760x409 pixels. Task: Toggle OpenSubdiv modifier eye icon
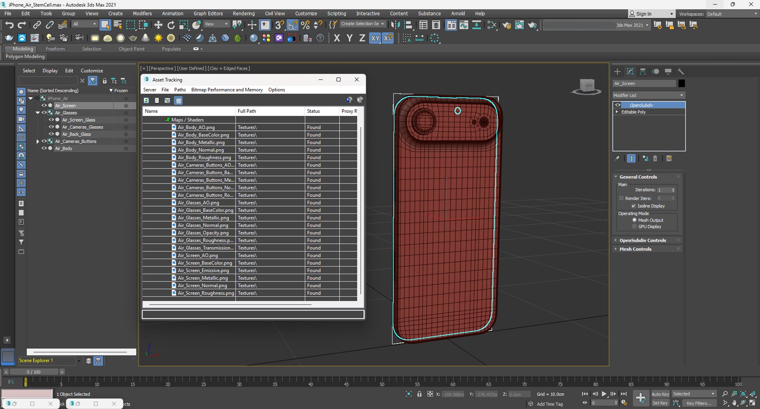click(x=618, y=105)
